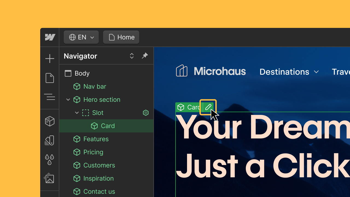The image size is (350, 197).
Task: Open the Style selectors panel
Action: [50, 140]
